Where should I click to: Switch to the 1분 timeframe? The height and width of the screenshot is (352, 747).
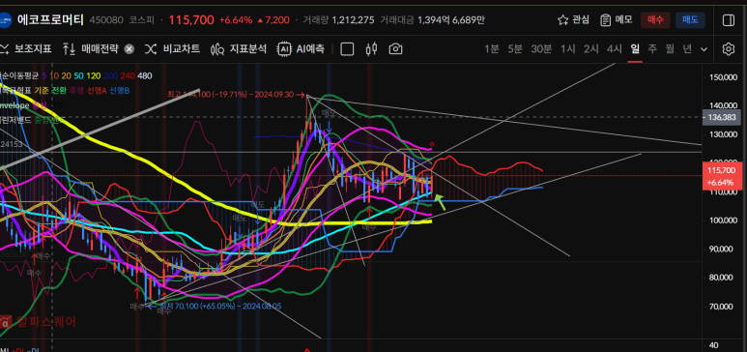tap(492, 48)
